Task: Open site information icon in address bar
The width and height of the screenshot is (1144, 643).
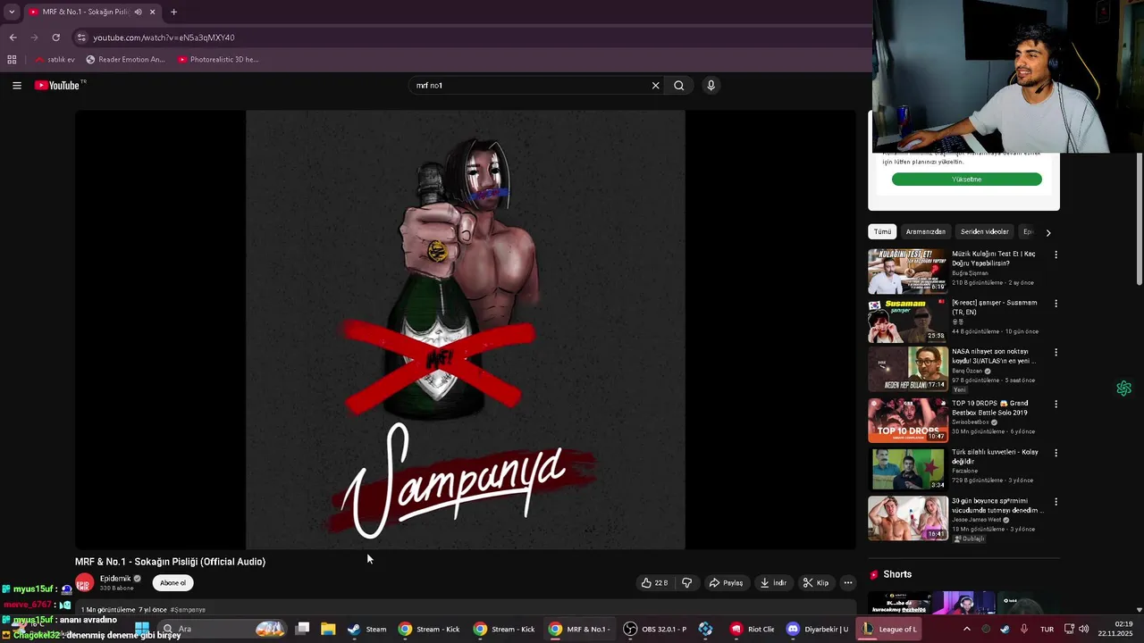Action: [81, 38]
